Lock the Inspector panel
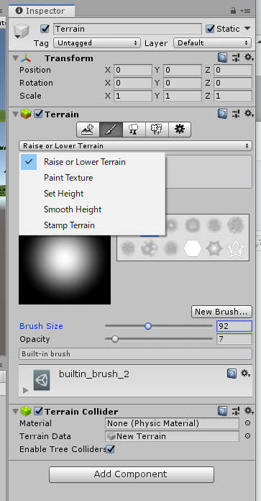Viewport: 261px width, 501px height. [x=233, y=11]
